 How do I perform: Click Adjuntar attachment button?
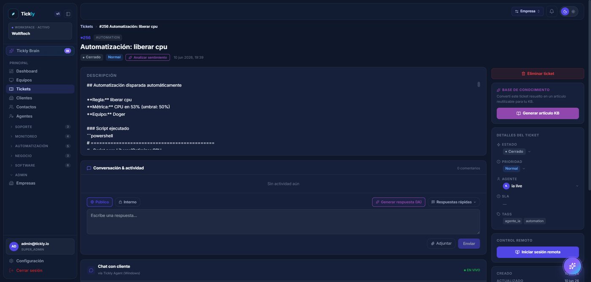(441, 244)
